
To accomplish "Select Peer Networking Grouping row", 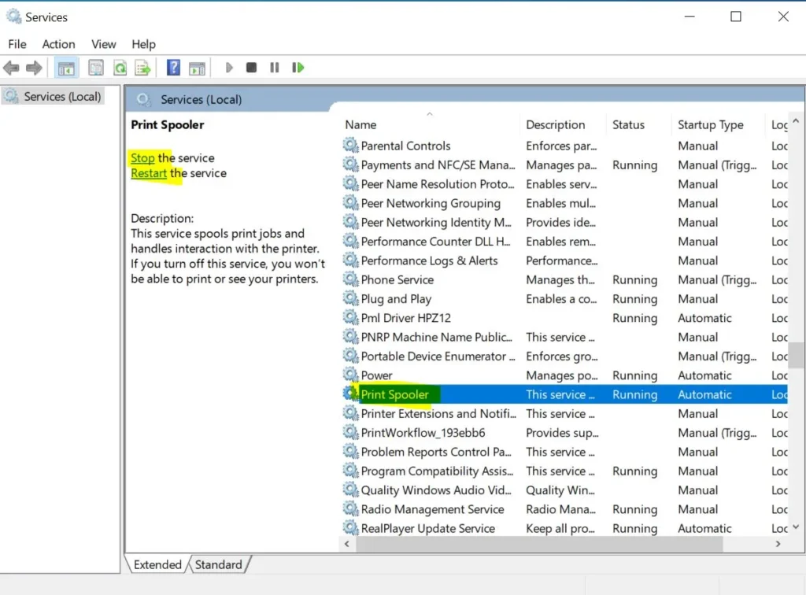I will pyautogui.click(x=564, y=203).
